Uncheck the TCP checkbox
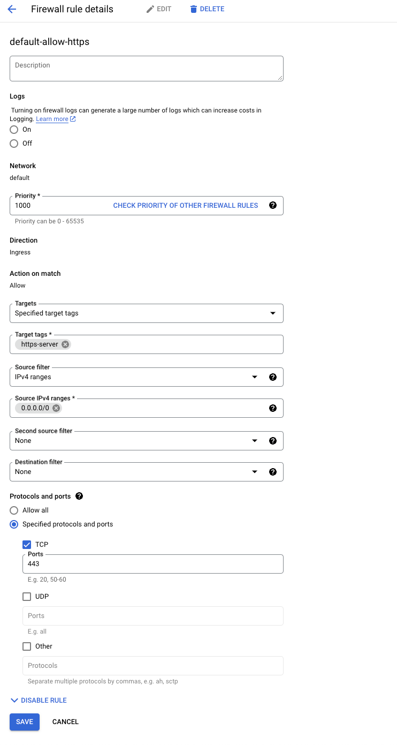 click(x=27, y=545)
